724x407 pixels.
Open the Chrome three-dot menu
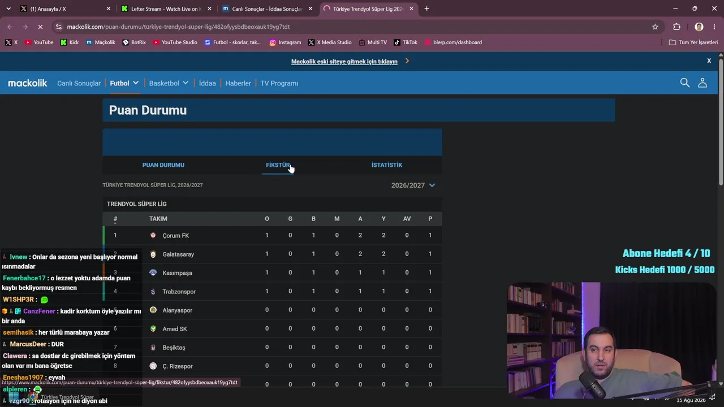tap(714, 27)
